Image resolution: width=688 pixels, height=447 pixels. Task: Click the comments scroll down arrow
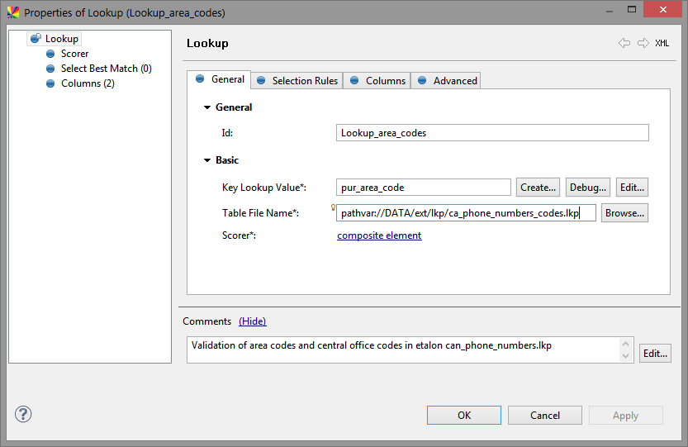[x=627, y=356]
